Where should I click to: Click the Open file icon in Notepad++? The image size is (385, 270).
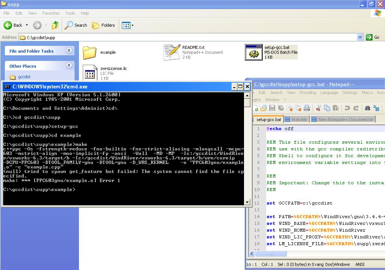tap(264, 108)
